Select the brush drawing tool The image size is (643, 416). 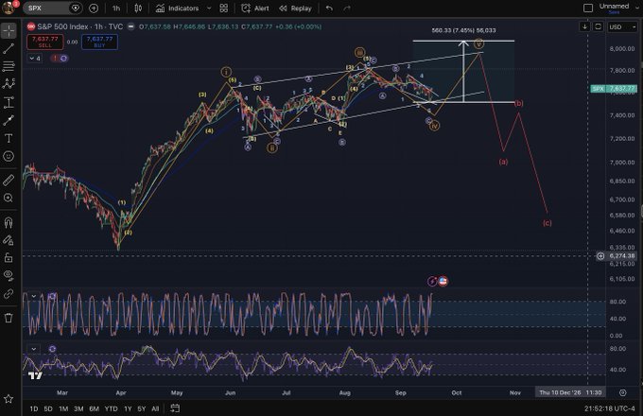pos(9,120)
